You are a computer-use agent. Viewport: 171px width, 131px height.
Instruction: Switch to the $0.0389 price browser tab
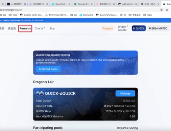(x=38, y=4)
